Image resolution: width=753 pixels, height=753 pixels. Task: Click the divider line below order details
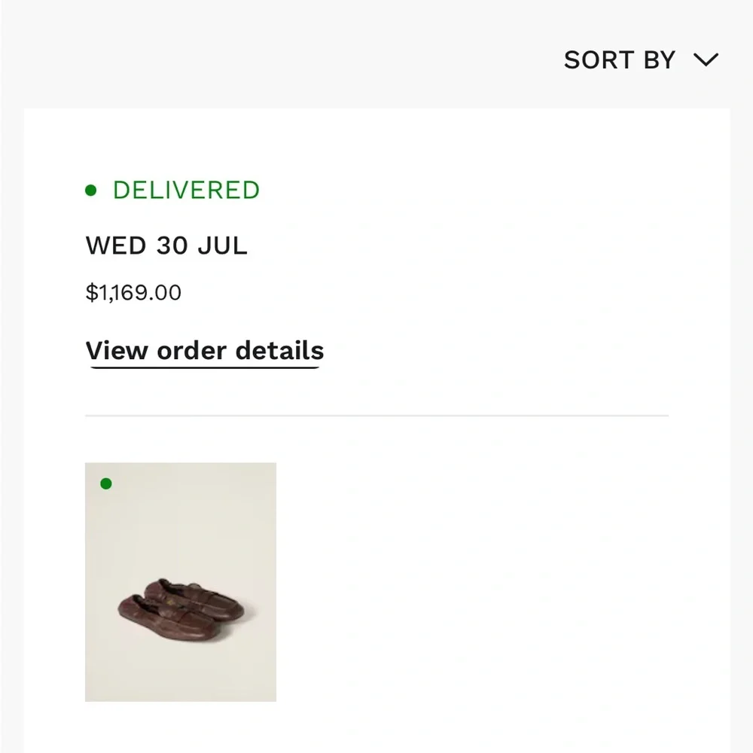[376, 415]
